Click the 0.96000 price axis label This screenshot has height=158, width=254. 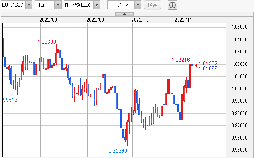[239, 138]
